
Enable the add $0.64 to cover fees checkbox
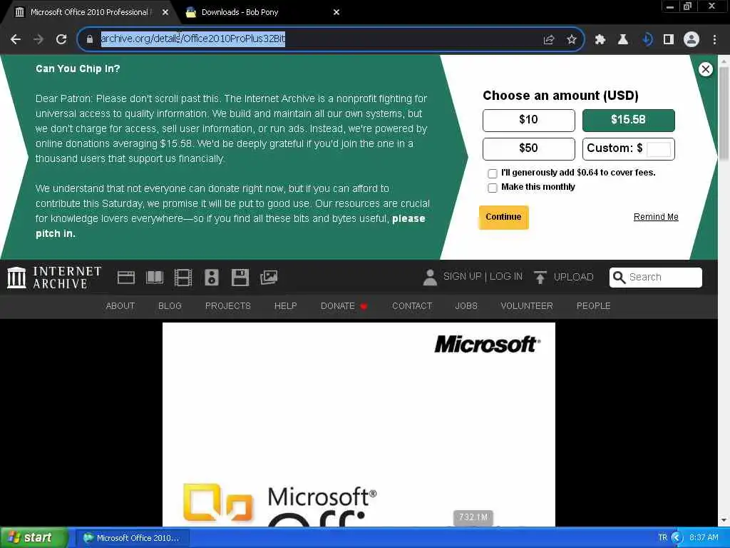(492, 173)
